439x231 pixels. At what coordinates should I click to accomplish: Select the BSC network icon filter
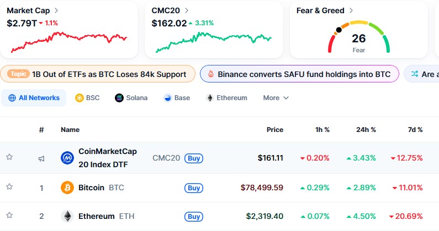[x=79, y=98]
